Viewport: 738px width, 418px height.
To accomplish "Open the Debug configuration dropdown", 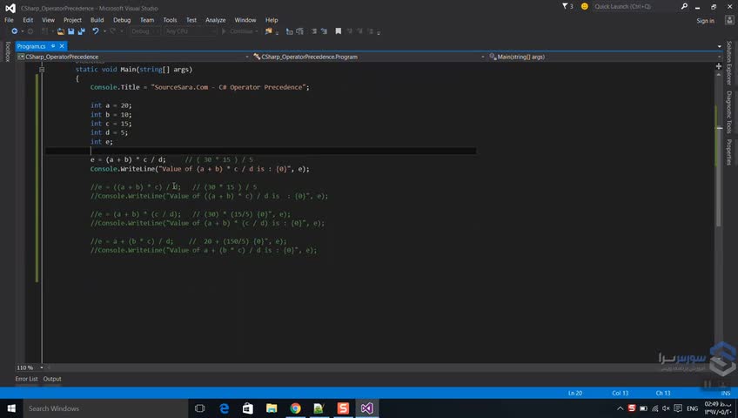I will (x=145, y=31).
